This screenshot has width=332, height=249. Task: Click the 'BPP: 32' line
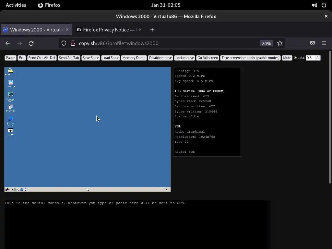point(182,142)
